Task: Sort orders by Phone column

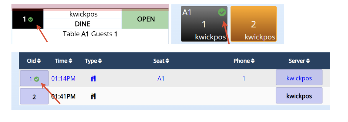Action: click(244, 61)
